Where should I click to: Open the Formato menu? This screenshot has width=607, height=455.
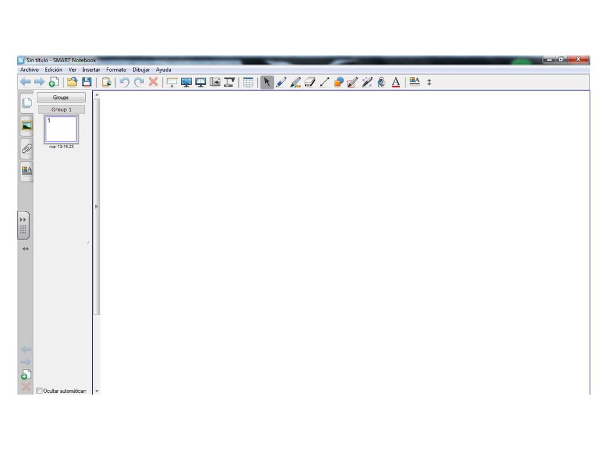point(116,70)
